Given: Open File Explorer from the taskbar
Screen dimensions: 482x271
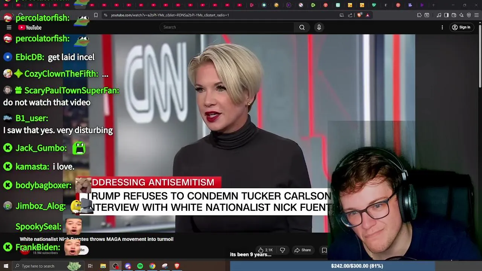Looking at the screenshot, I should pyautogui.click(x=103, y=266).
